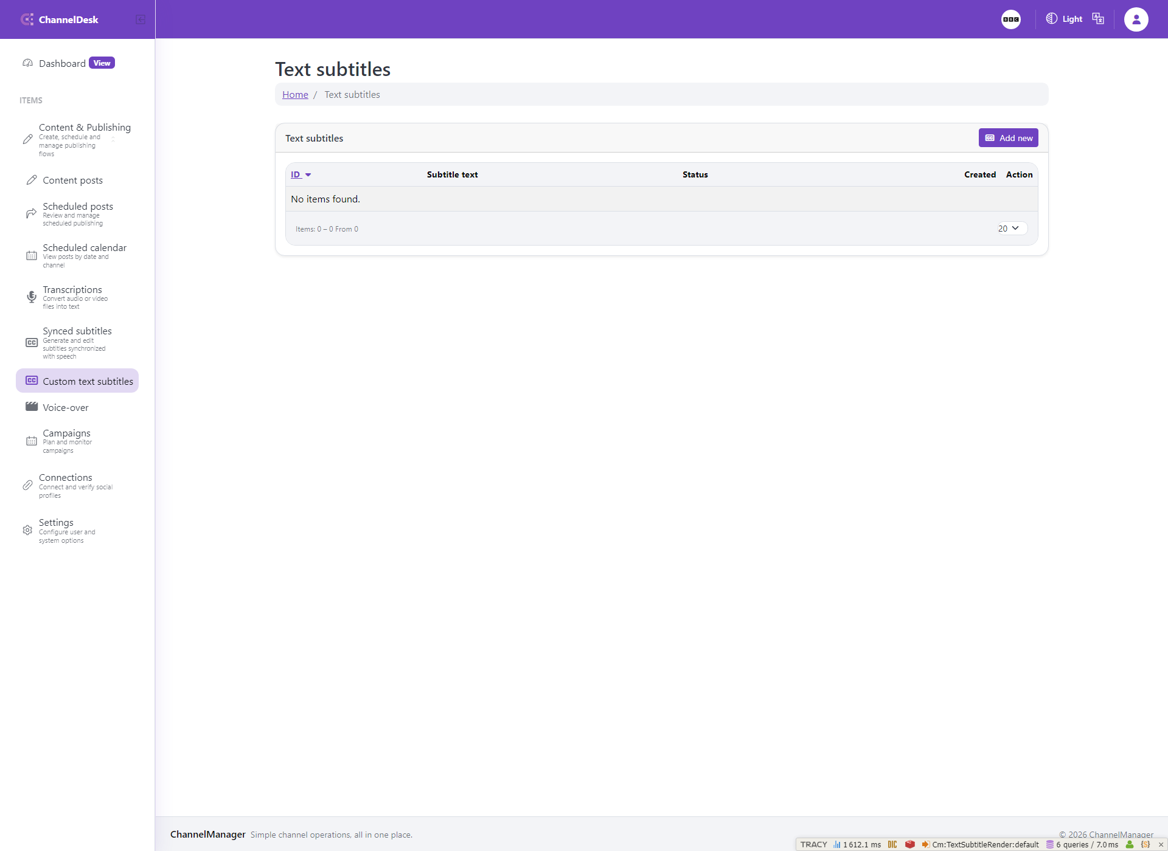Open the user profile avatar menu

pyautogui.click(x=1136, y=19)
